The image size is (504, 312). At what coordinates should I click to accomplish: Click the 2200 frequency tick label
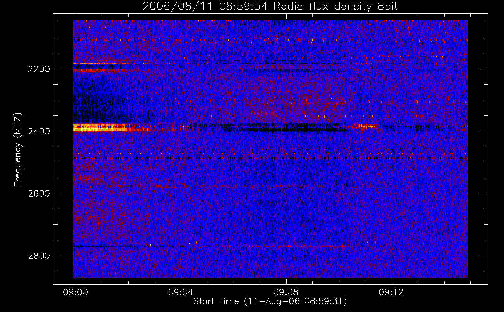(x=39, y=69)
